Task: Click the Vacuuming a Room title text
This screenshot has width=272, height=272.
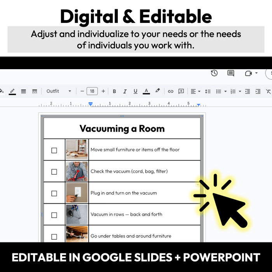Action: (122, 129)
